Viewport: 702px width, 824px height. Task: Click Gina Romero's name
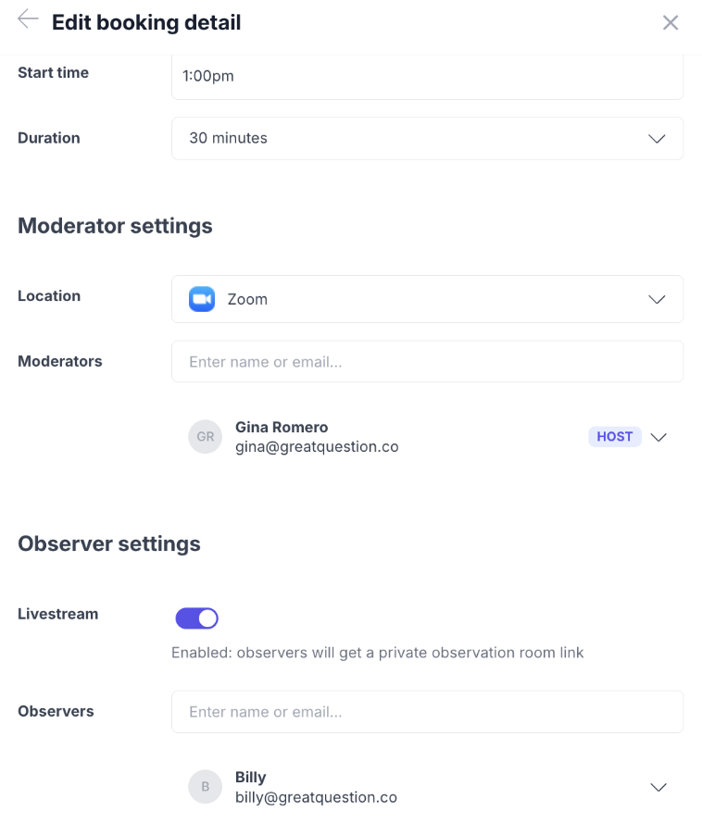[282, 427]
